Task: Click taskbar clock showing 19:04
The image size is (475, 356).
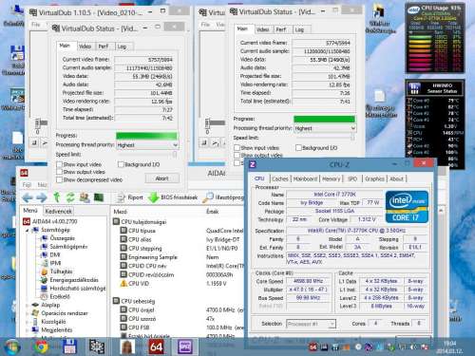Action: coord(450,347)
